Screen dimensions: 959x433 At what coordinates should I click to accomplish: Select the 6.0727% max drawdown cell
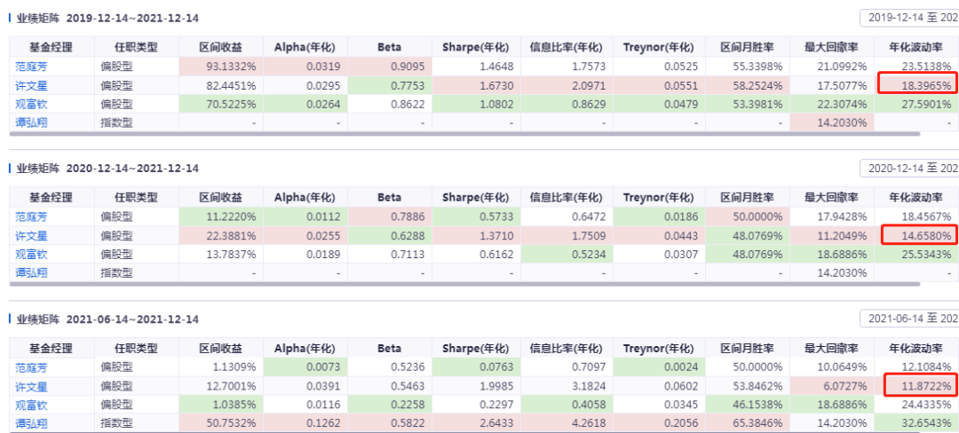(x=832, y=387)
